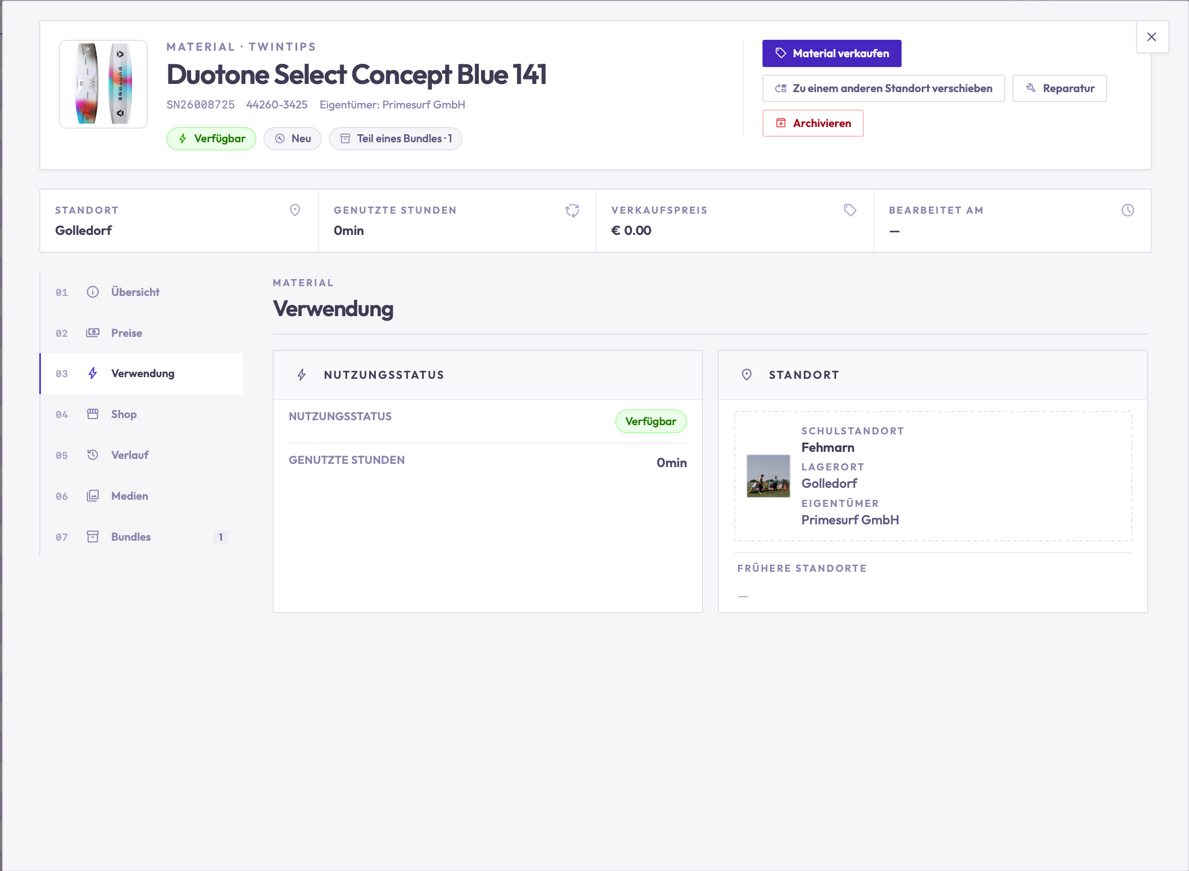Click the price tag icon in Verkaufspreis card

point(850,210)
